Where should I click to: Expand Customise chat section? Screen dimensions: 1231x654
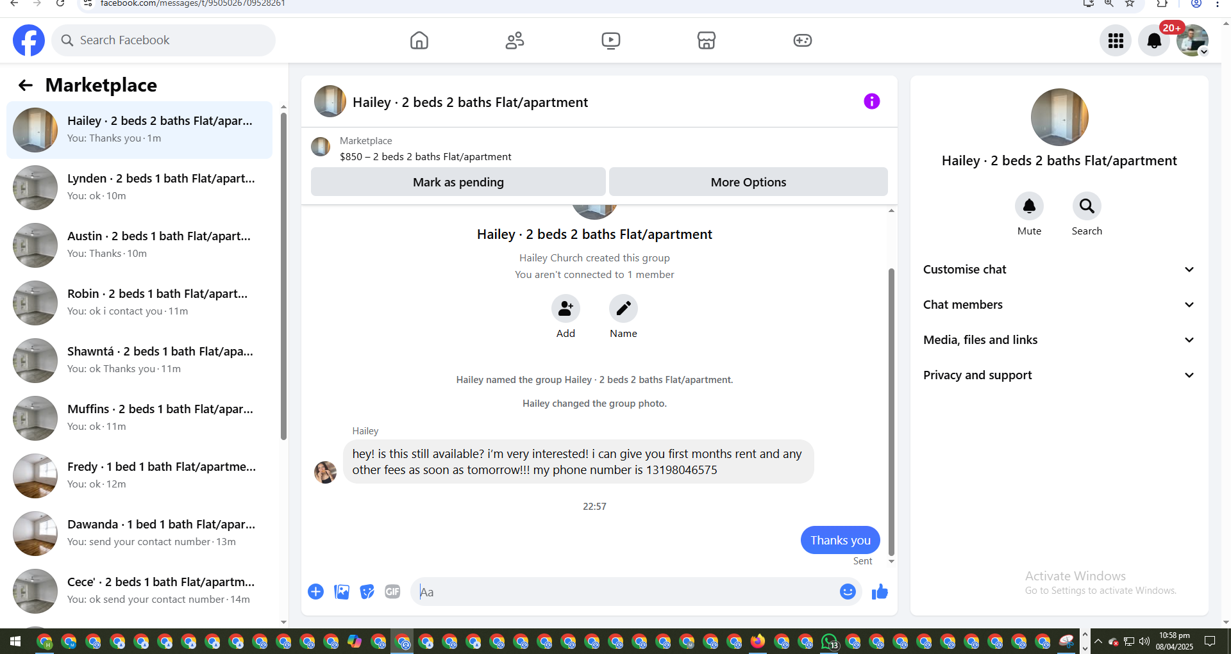[1059, 270]
